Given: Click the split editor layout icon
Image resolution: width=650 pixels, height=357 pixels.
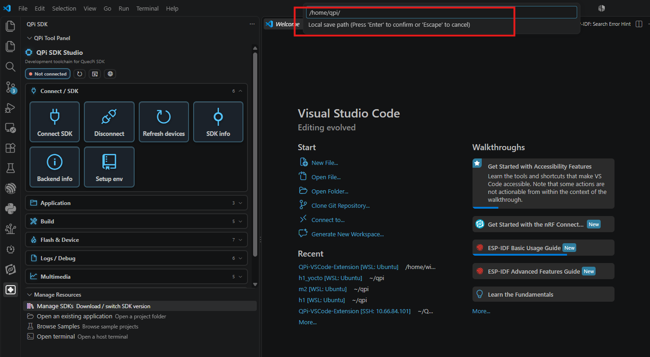Looking at the screenshot, I should pyautogui.click(x=638, y=24).
